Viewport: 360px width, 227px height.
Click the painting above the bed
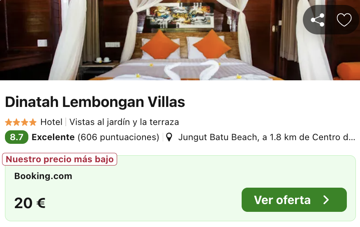pyautogui.click(x=180, y=16)
